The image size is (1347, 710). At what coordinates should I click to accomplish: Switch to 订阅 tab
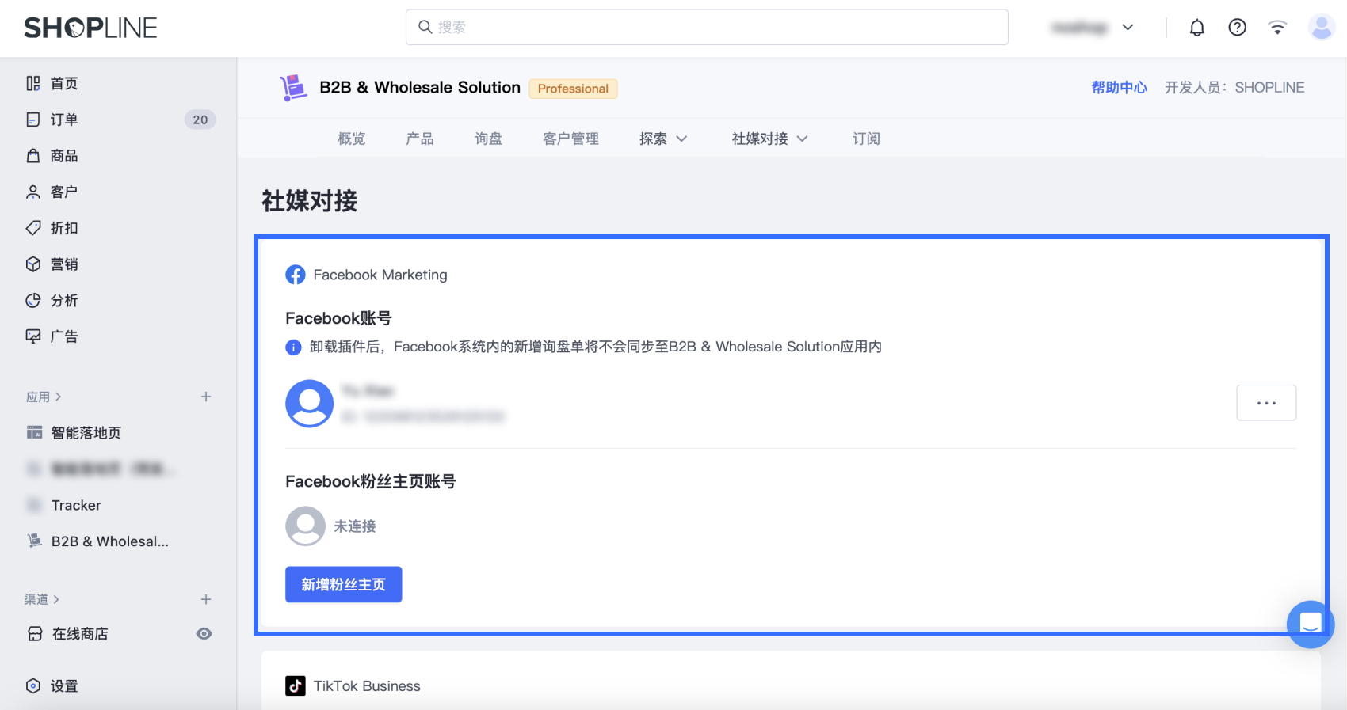[x=867, y=139]
